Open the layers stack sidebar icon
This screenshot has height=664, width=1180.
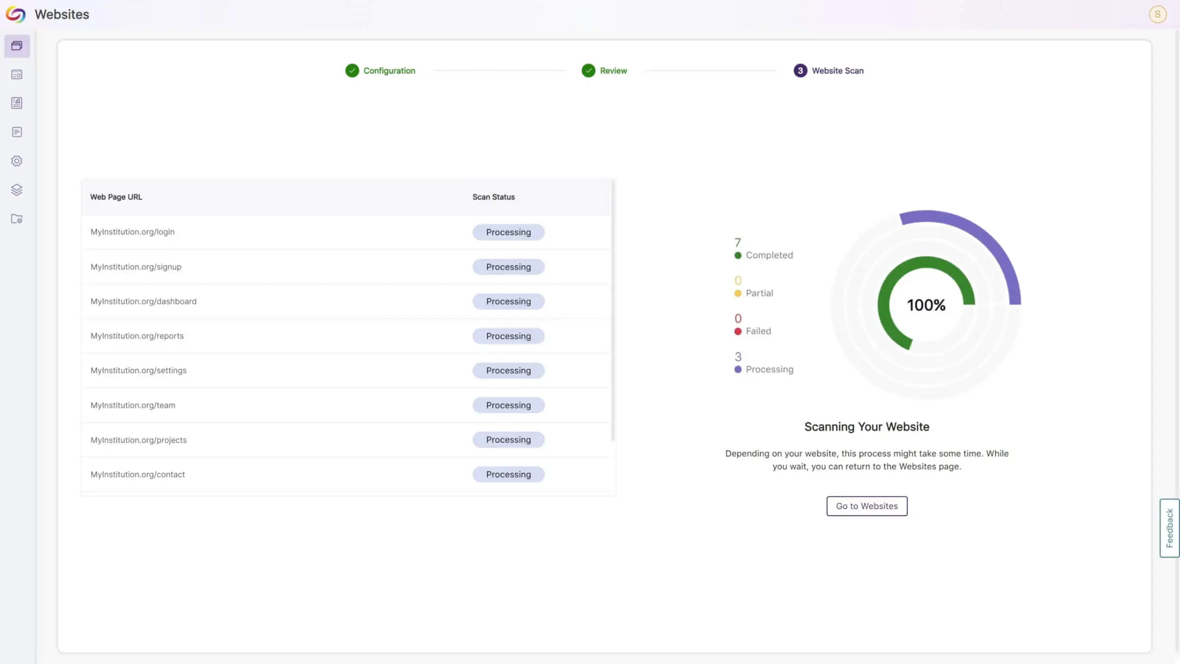tap(17, 190)
